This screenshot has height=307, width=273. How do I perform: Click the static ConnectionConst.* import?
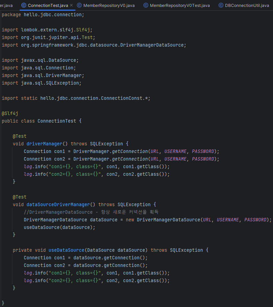pos(76,98)
